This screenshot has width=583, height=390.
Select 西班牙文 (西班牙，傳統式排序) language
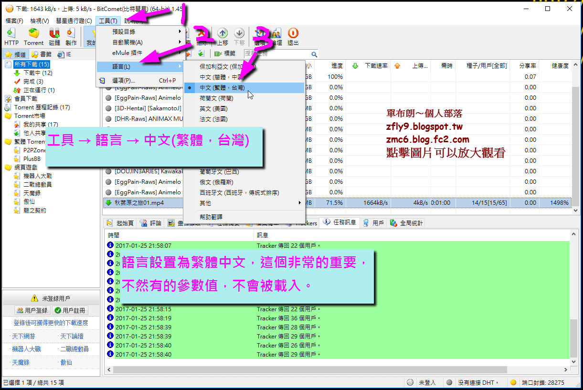244,192
